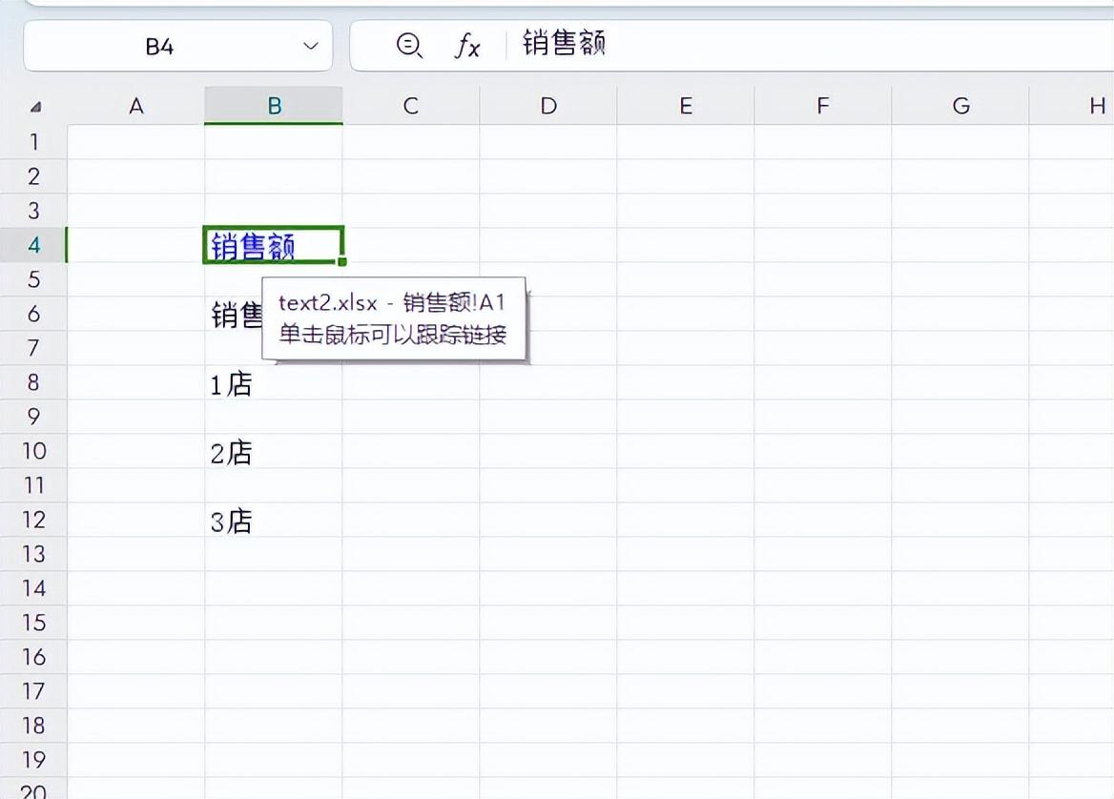Screen dimensions: 1114x799
Task: Open the fx insert function dialog
Action: (466, 46)
